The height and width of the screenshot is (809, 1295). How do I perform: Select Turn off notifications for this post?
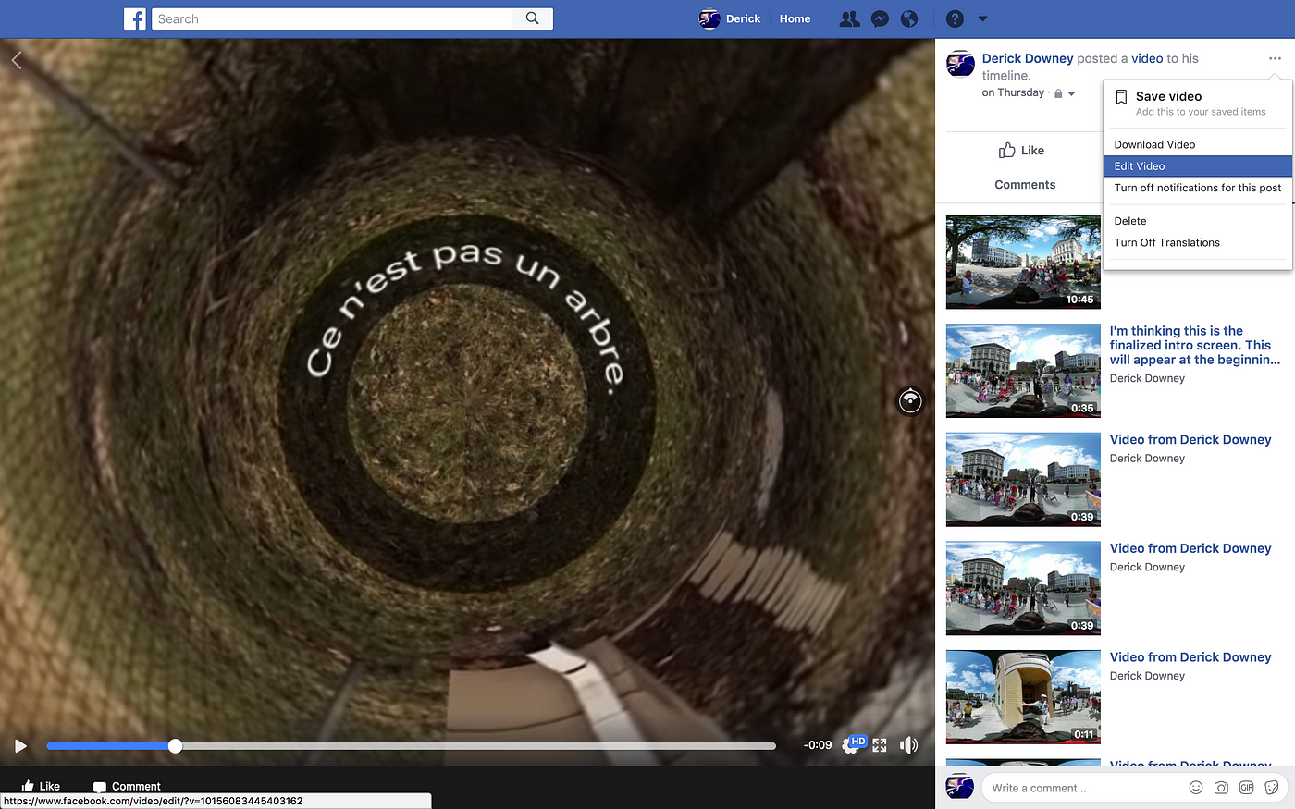pos(1197,188)
